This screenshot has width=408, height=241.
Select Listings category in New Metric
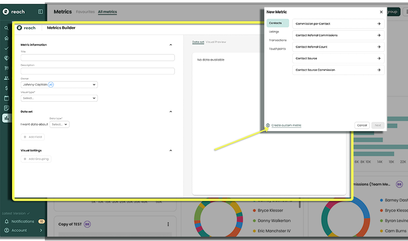274,32
